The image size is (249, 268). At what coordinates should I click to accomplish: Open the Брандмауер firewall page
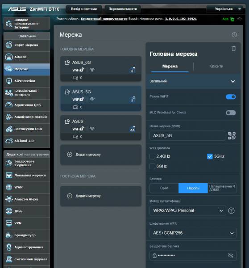[x=27, y=235]
